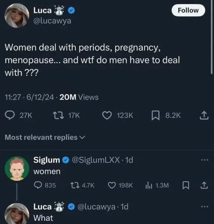
Task: Open the @lucawya handle under the main tweet
Action: (52, 21)
